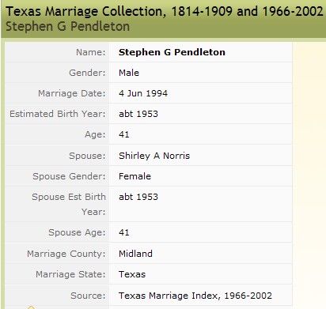326x309 pixels.
Task: Open source Texas Marriage Index, 1966-2002
Action: (x=195, y=296)
